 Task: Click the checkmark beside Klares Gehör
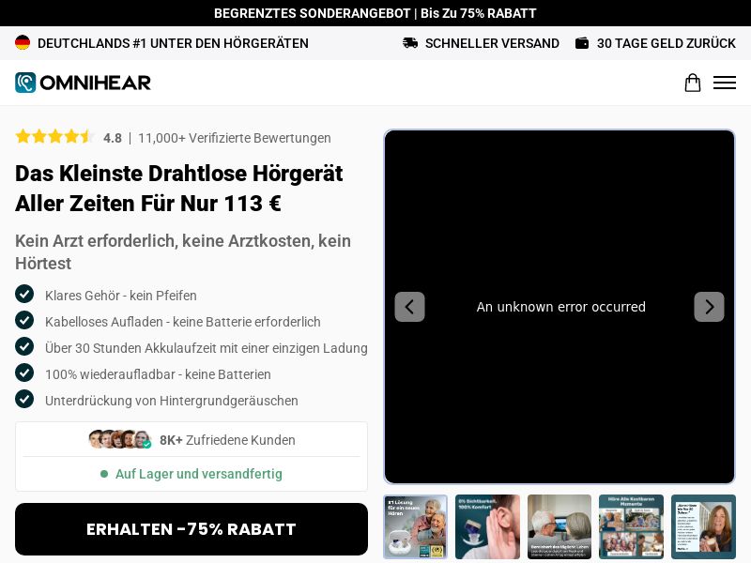coord(24,295)
